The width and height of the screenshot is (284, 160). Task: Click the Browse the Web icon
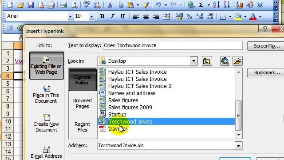tap(225, 61)
